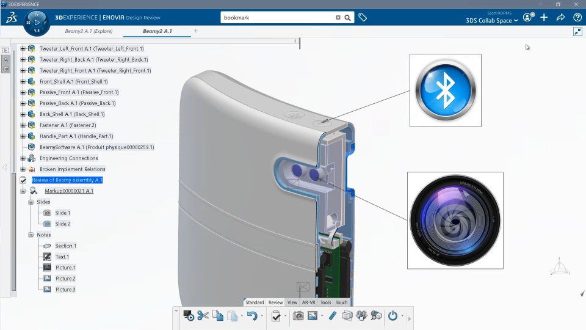Add a new tab with plus
Image resolution: width=586 pixels, height=330 pixels.
[x=195, y=31]
